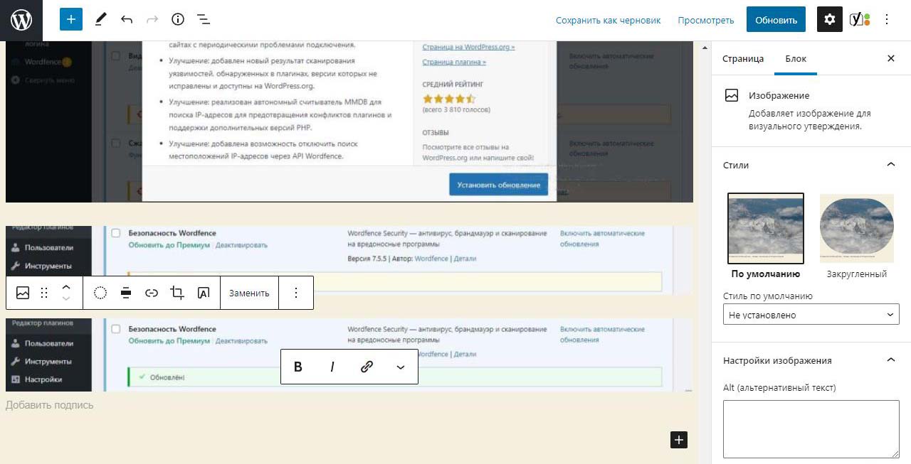911x464 pixels.
Task: Switch to the Страница tab
Action: point(743,58)
